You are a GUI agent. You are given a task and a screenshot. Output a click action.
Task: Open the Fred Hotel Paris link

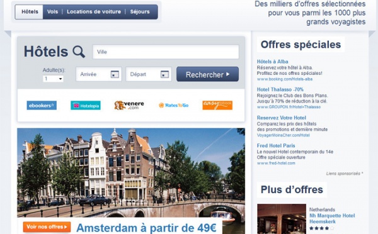point(276,146)
